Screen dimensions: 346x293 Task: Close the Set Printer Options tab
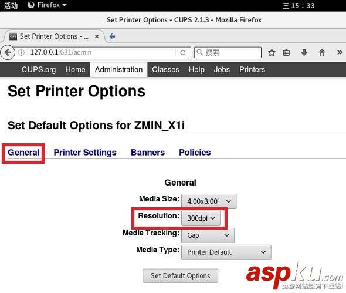pos(97,36)
